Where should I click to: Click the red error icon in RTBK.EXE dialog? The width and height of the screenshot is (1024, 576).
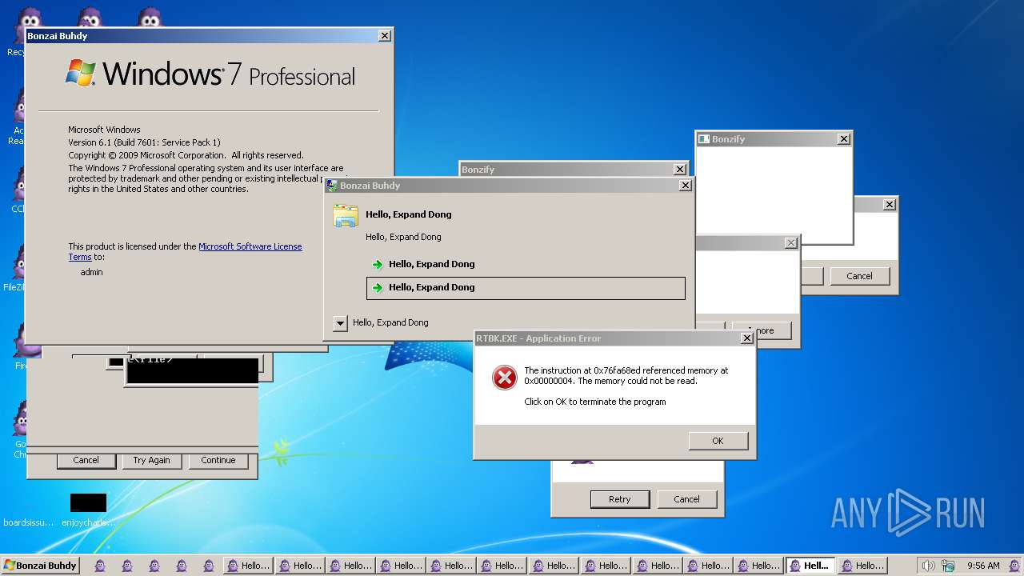click(x=504, y=378)
